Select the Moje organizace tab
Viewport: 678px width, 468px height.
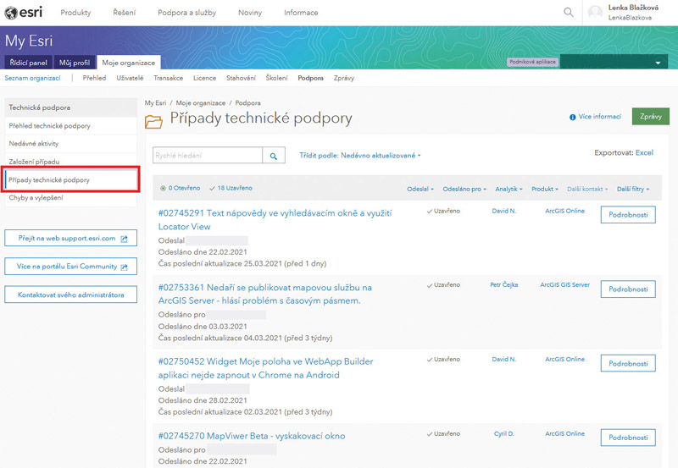[129, 63]
